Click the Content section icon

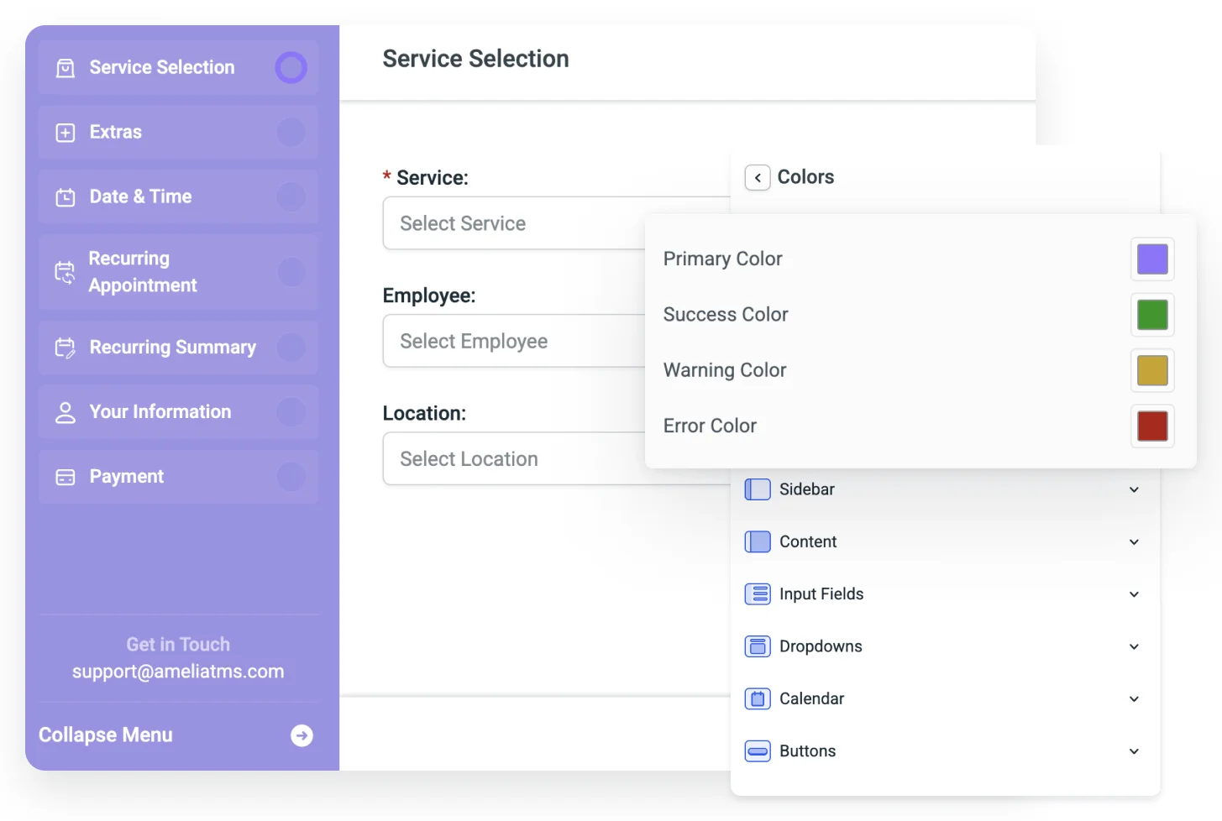click(x=757, y=541)
